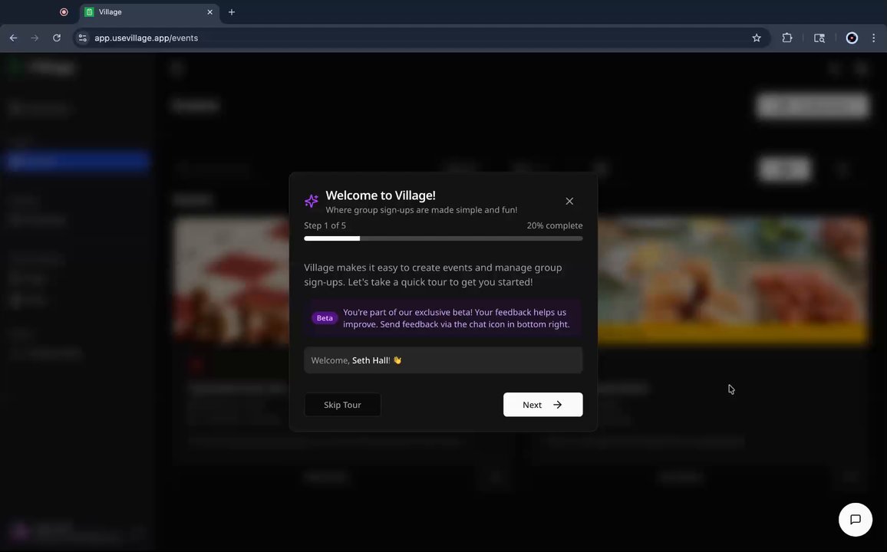This screenshot has height=552, width=887.
Task: Close the Village tab
Action: pyautogui.click(x=210, y=11)
